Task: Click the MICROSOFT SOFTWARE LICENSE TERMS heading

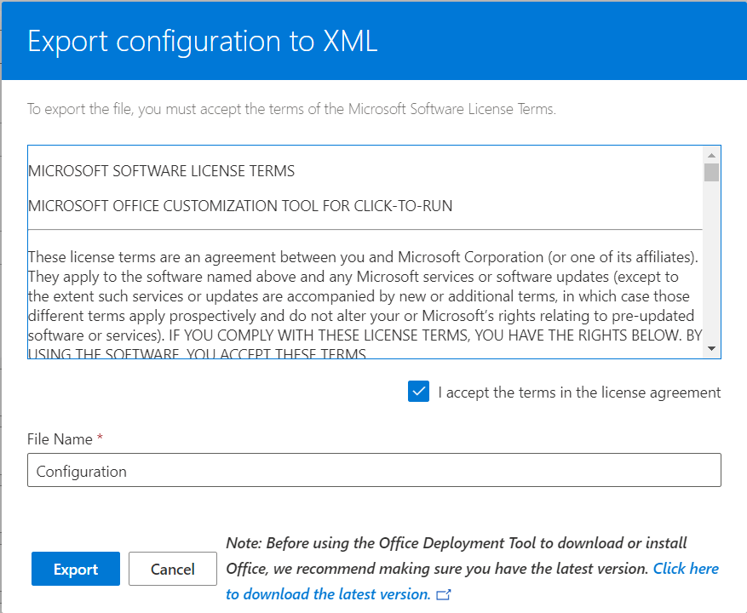Action: coord(161,171)
